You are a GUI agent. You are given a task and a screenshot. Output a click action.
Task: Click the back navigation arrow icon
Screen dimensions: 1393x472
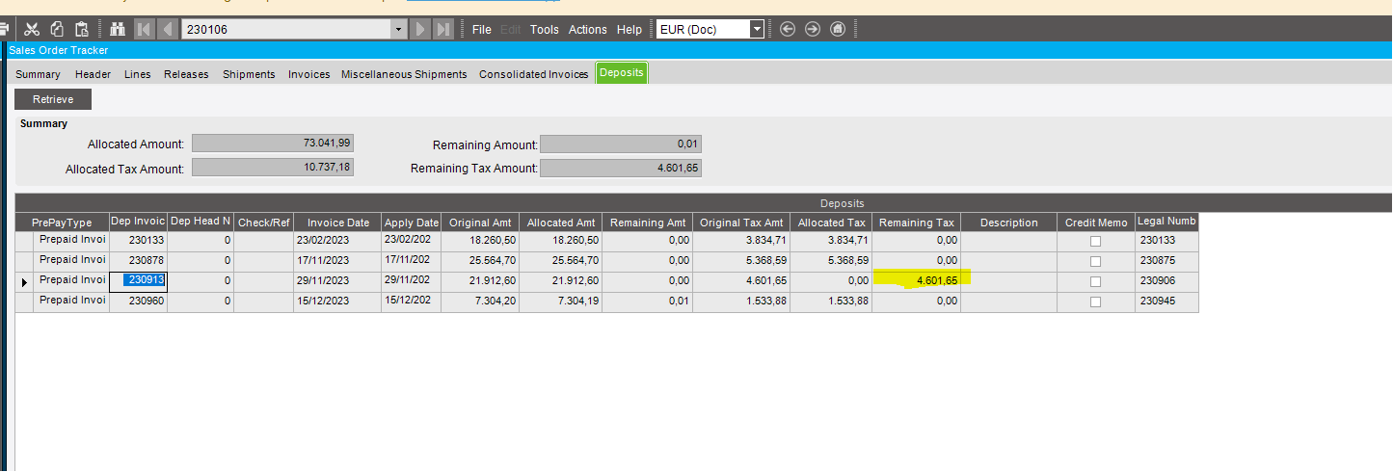click(x=788, y=29)
